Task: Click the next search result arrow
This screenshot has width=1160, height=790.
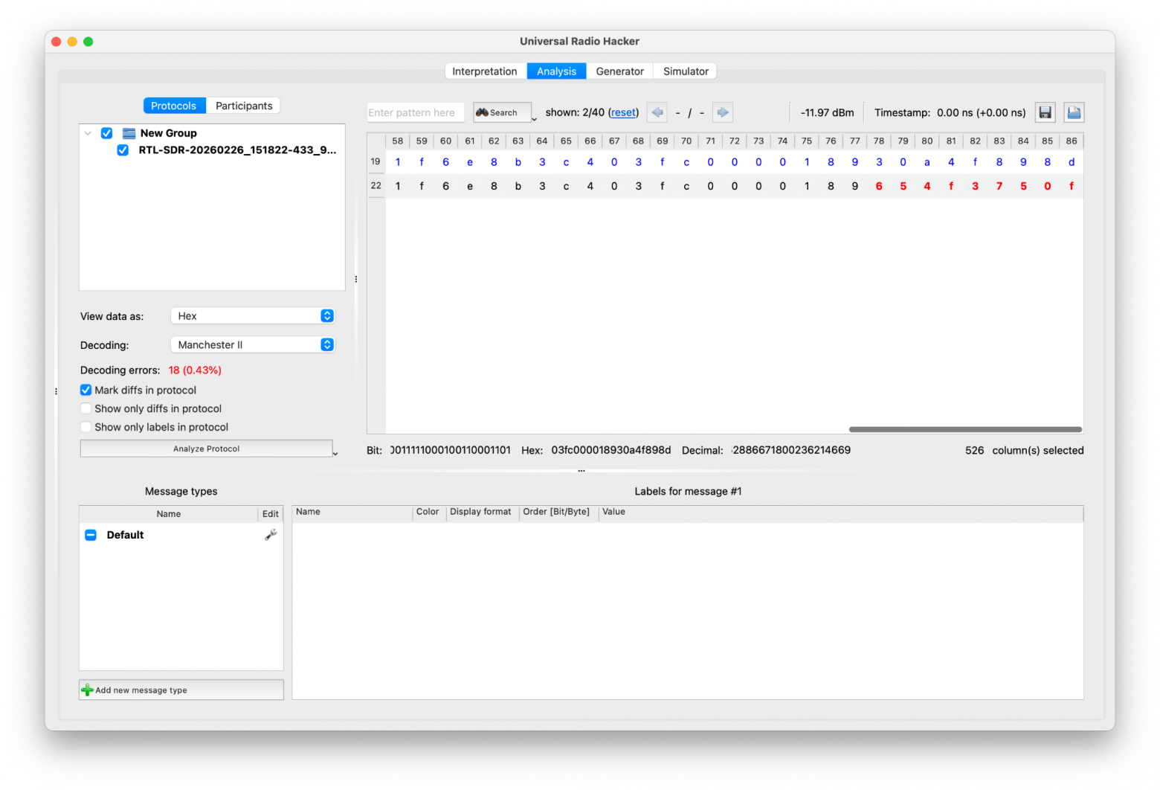Action: 722,112
